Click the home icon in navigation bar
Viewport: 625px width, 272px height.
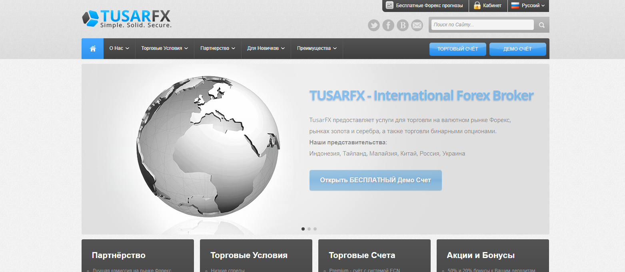point(93,49)
